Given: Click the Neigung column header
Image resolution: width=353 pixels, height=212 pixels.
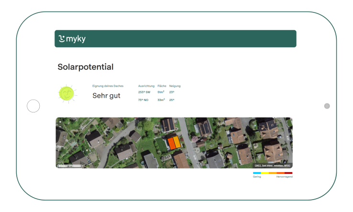Looking at the screenshot, I should 175,86.
